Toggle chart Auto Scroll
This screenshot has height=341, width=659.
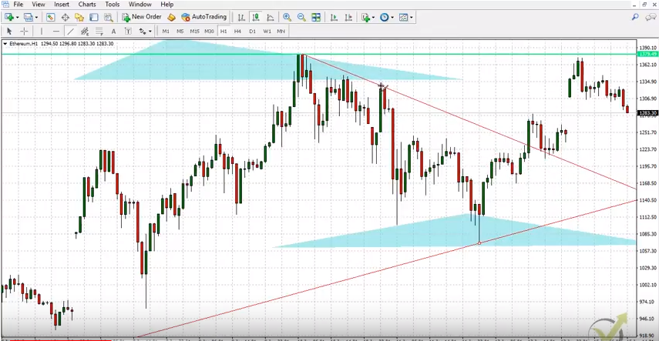point(334,17)
